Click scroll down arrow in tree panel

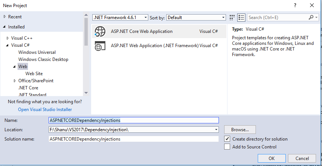[86, 93]
